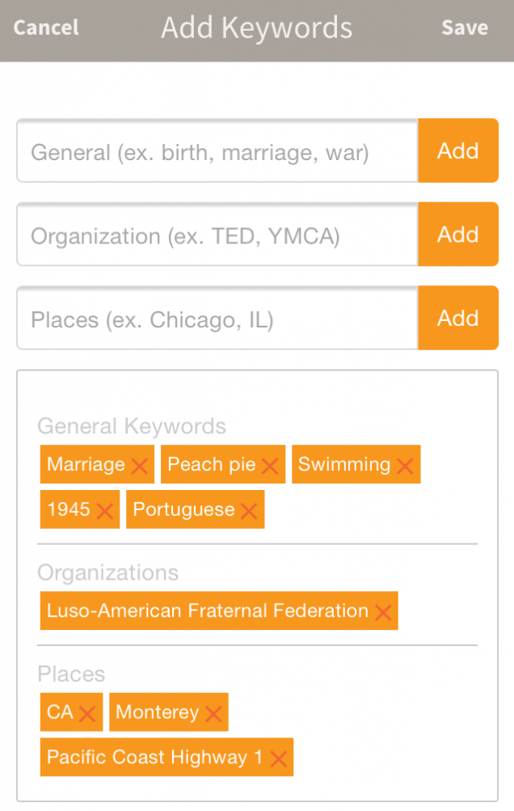Delete the Monterey place tag

pos(213,714)
